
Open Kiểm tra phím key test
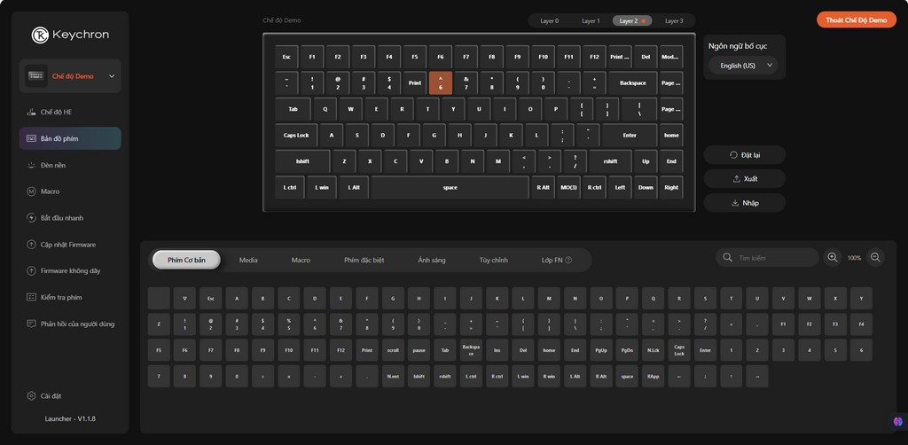[x=60, y=297]
